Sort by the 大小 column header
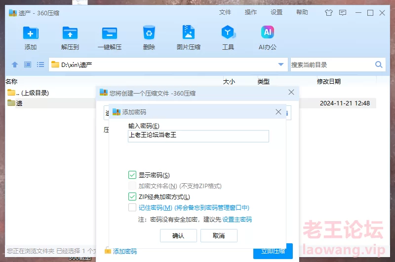 pos(229,81)
